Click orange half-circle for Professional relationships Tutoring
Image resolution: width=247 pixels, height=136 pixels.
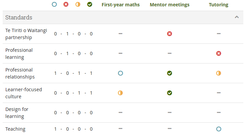point(219,73)
